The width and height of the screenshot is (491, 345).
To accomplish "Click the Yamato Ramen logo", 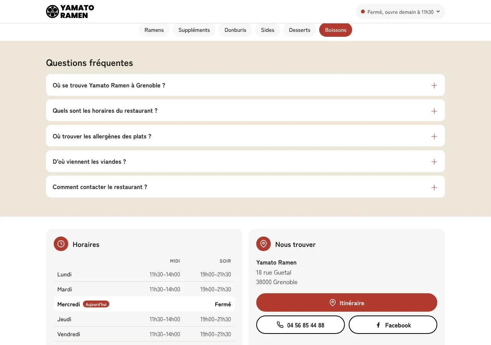I will coord(70,11).
